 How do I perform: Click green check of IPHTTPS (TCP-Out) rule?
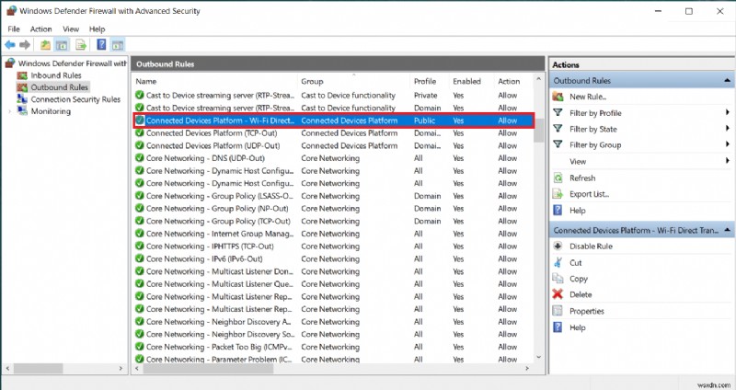[140, 247]
